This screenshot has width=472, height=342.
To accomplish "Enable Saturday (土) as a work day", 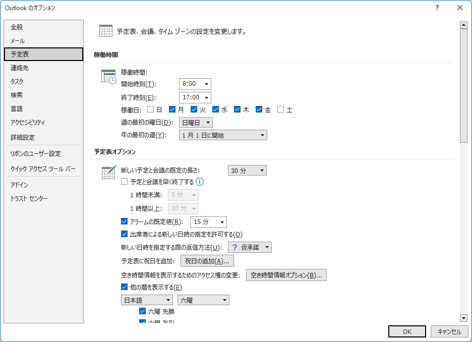I will click(280, 109).
